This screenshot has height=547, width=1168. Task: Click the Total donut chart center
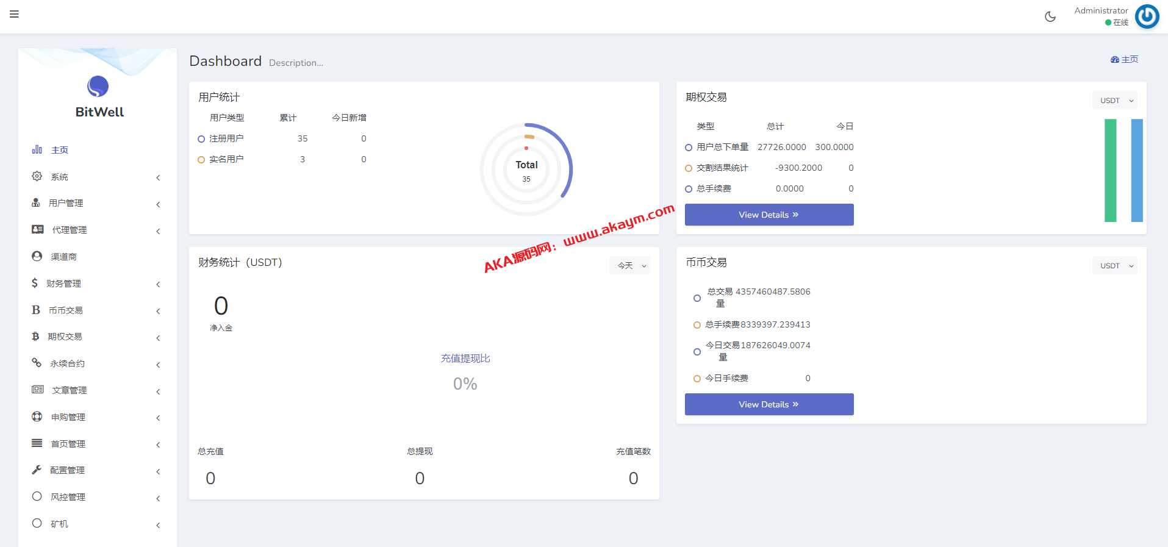pyautogui.click(x=526, y=170)
